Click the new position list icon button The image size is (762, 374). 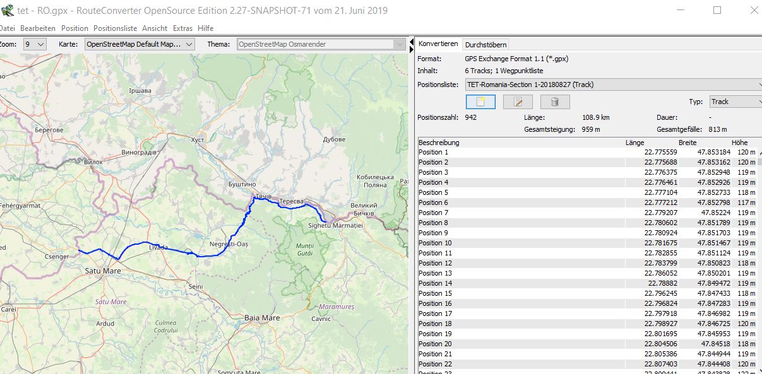coord(480,102)
